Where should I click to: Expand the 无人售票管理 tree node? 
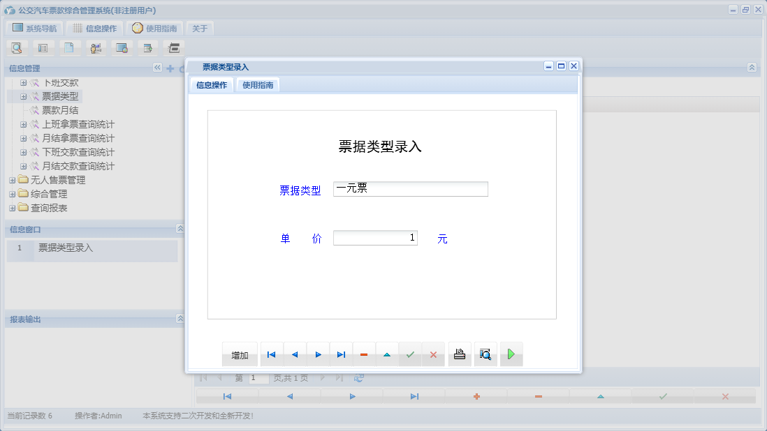12,179
